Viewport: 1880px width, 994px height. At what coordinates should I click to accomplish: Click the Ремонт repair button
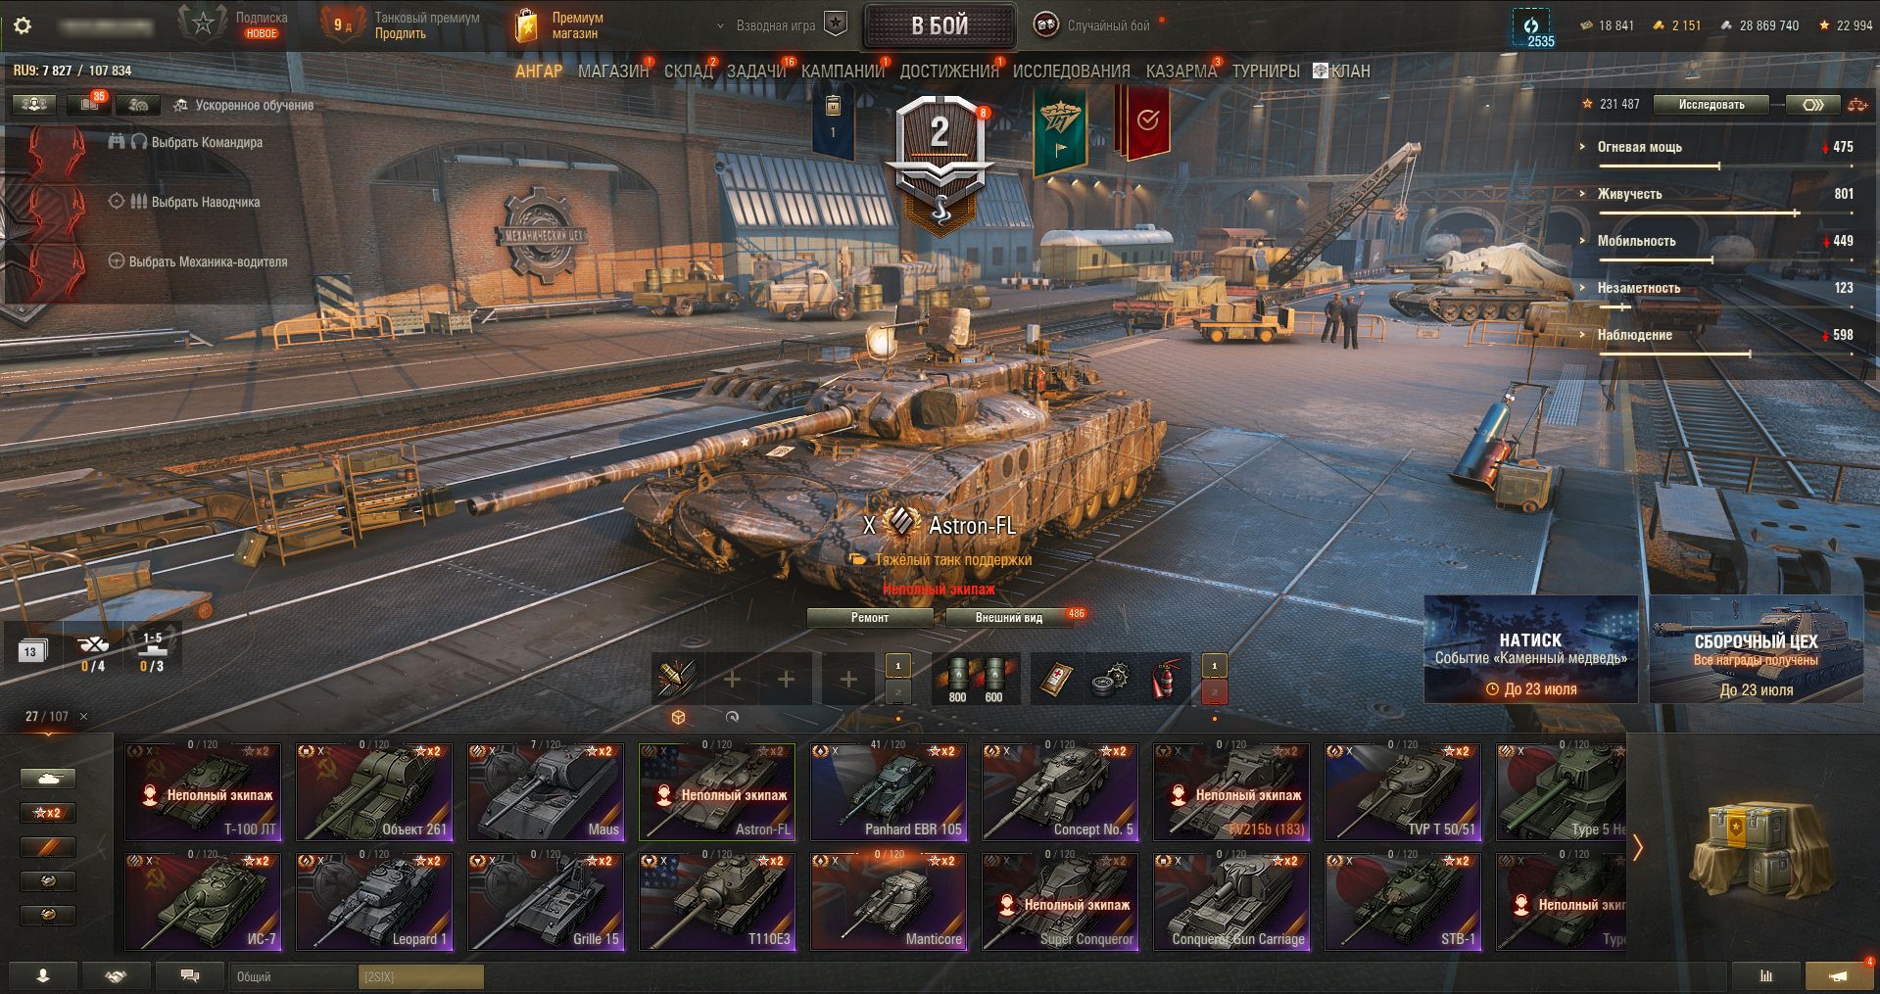point(870,618)
